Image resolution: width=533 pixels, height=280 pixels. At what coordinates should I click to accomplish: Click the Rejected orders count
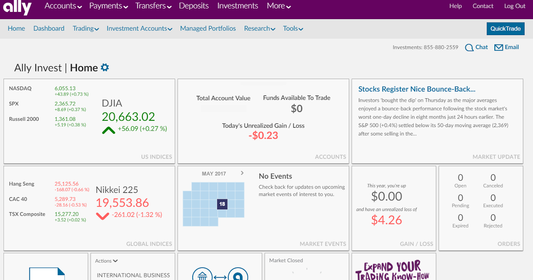pos(493,218)
